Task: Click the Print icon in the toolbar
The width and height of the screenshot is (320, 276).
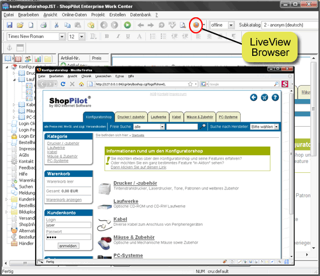Action: pyautogui.click(x=43, y=25)
